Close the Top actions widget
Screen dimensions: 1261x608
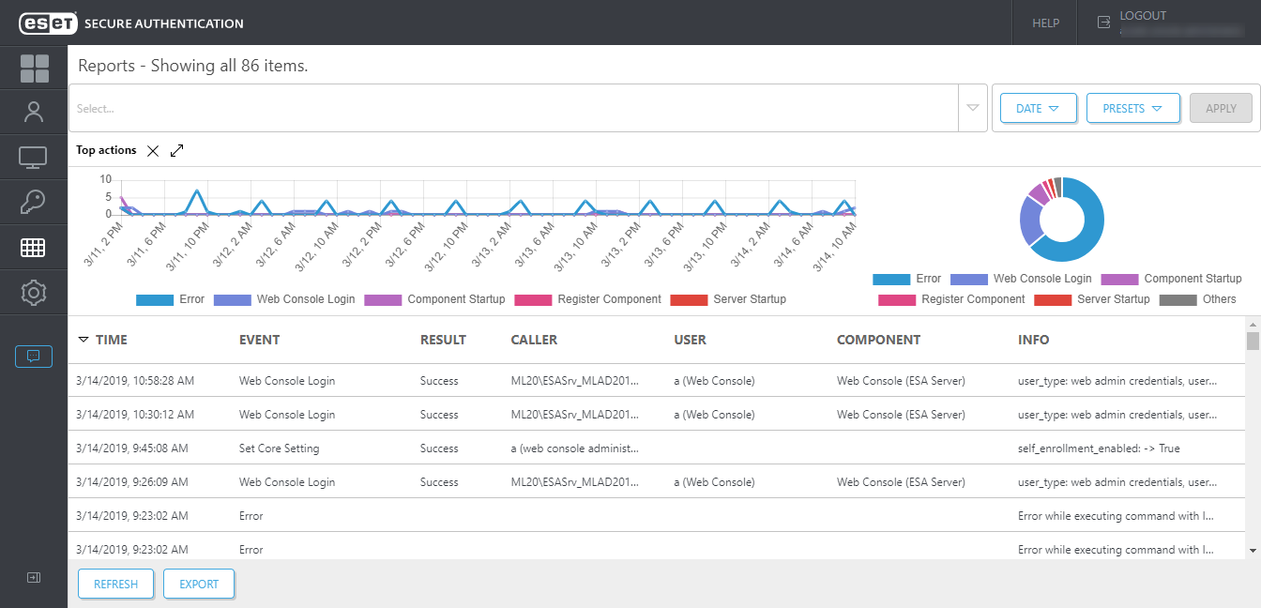153,149
